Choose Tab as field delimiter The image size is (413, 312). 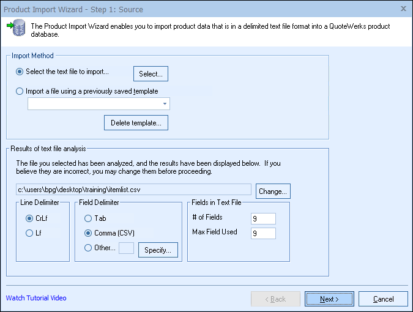[x=89, y=218]
